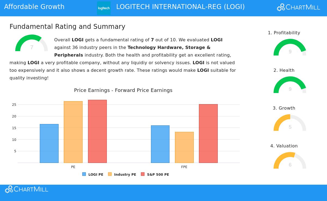Screen dimensions: 327x201
Task: Select the Logitech company logo
Action: (x=104, y=8)
